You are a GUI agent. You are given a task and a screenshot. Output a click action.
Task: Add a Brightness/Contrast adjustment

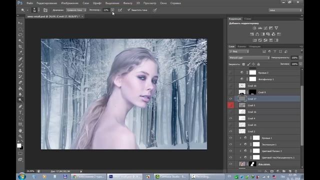point(254,28)
